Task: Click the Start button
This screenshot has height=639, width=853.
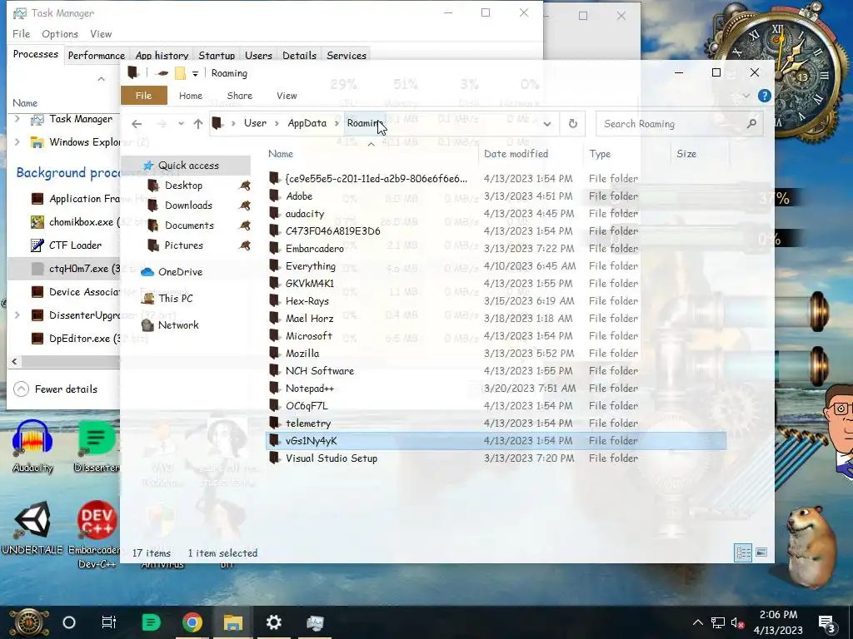Action: [28, 622]
